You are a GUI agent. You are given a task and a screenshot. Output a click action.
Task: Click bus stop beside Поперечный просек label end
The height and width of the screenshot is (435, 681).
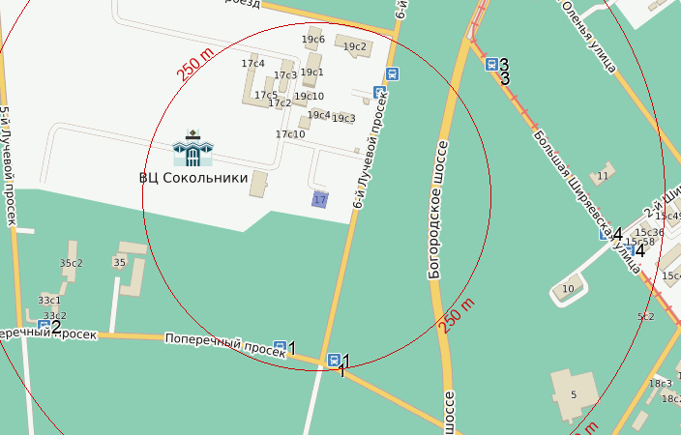[281, 346]
